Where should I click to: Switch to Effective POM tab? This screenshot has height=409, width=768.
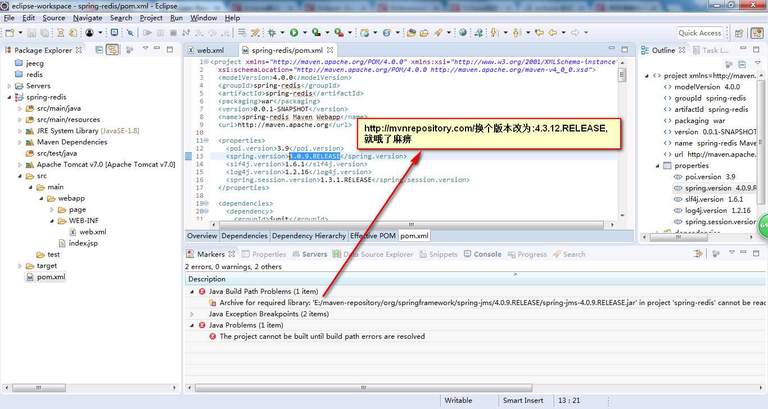point(373,236)
